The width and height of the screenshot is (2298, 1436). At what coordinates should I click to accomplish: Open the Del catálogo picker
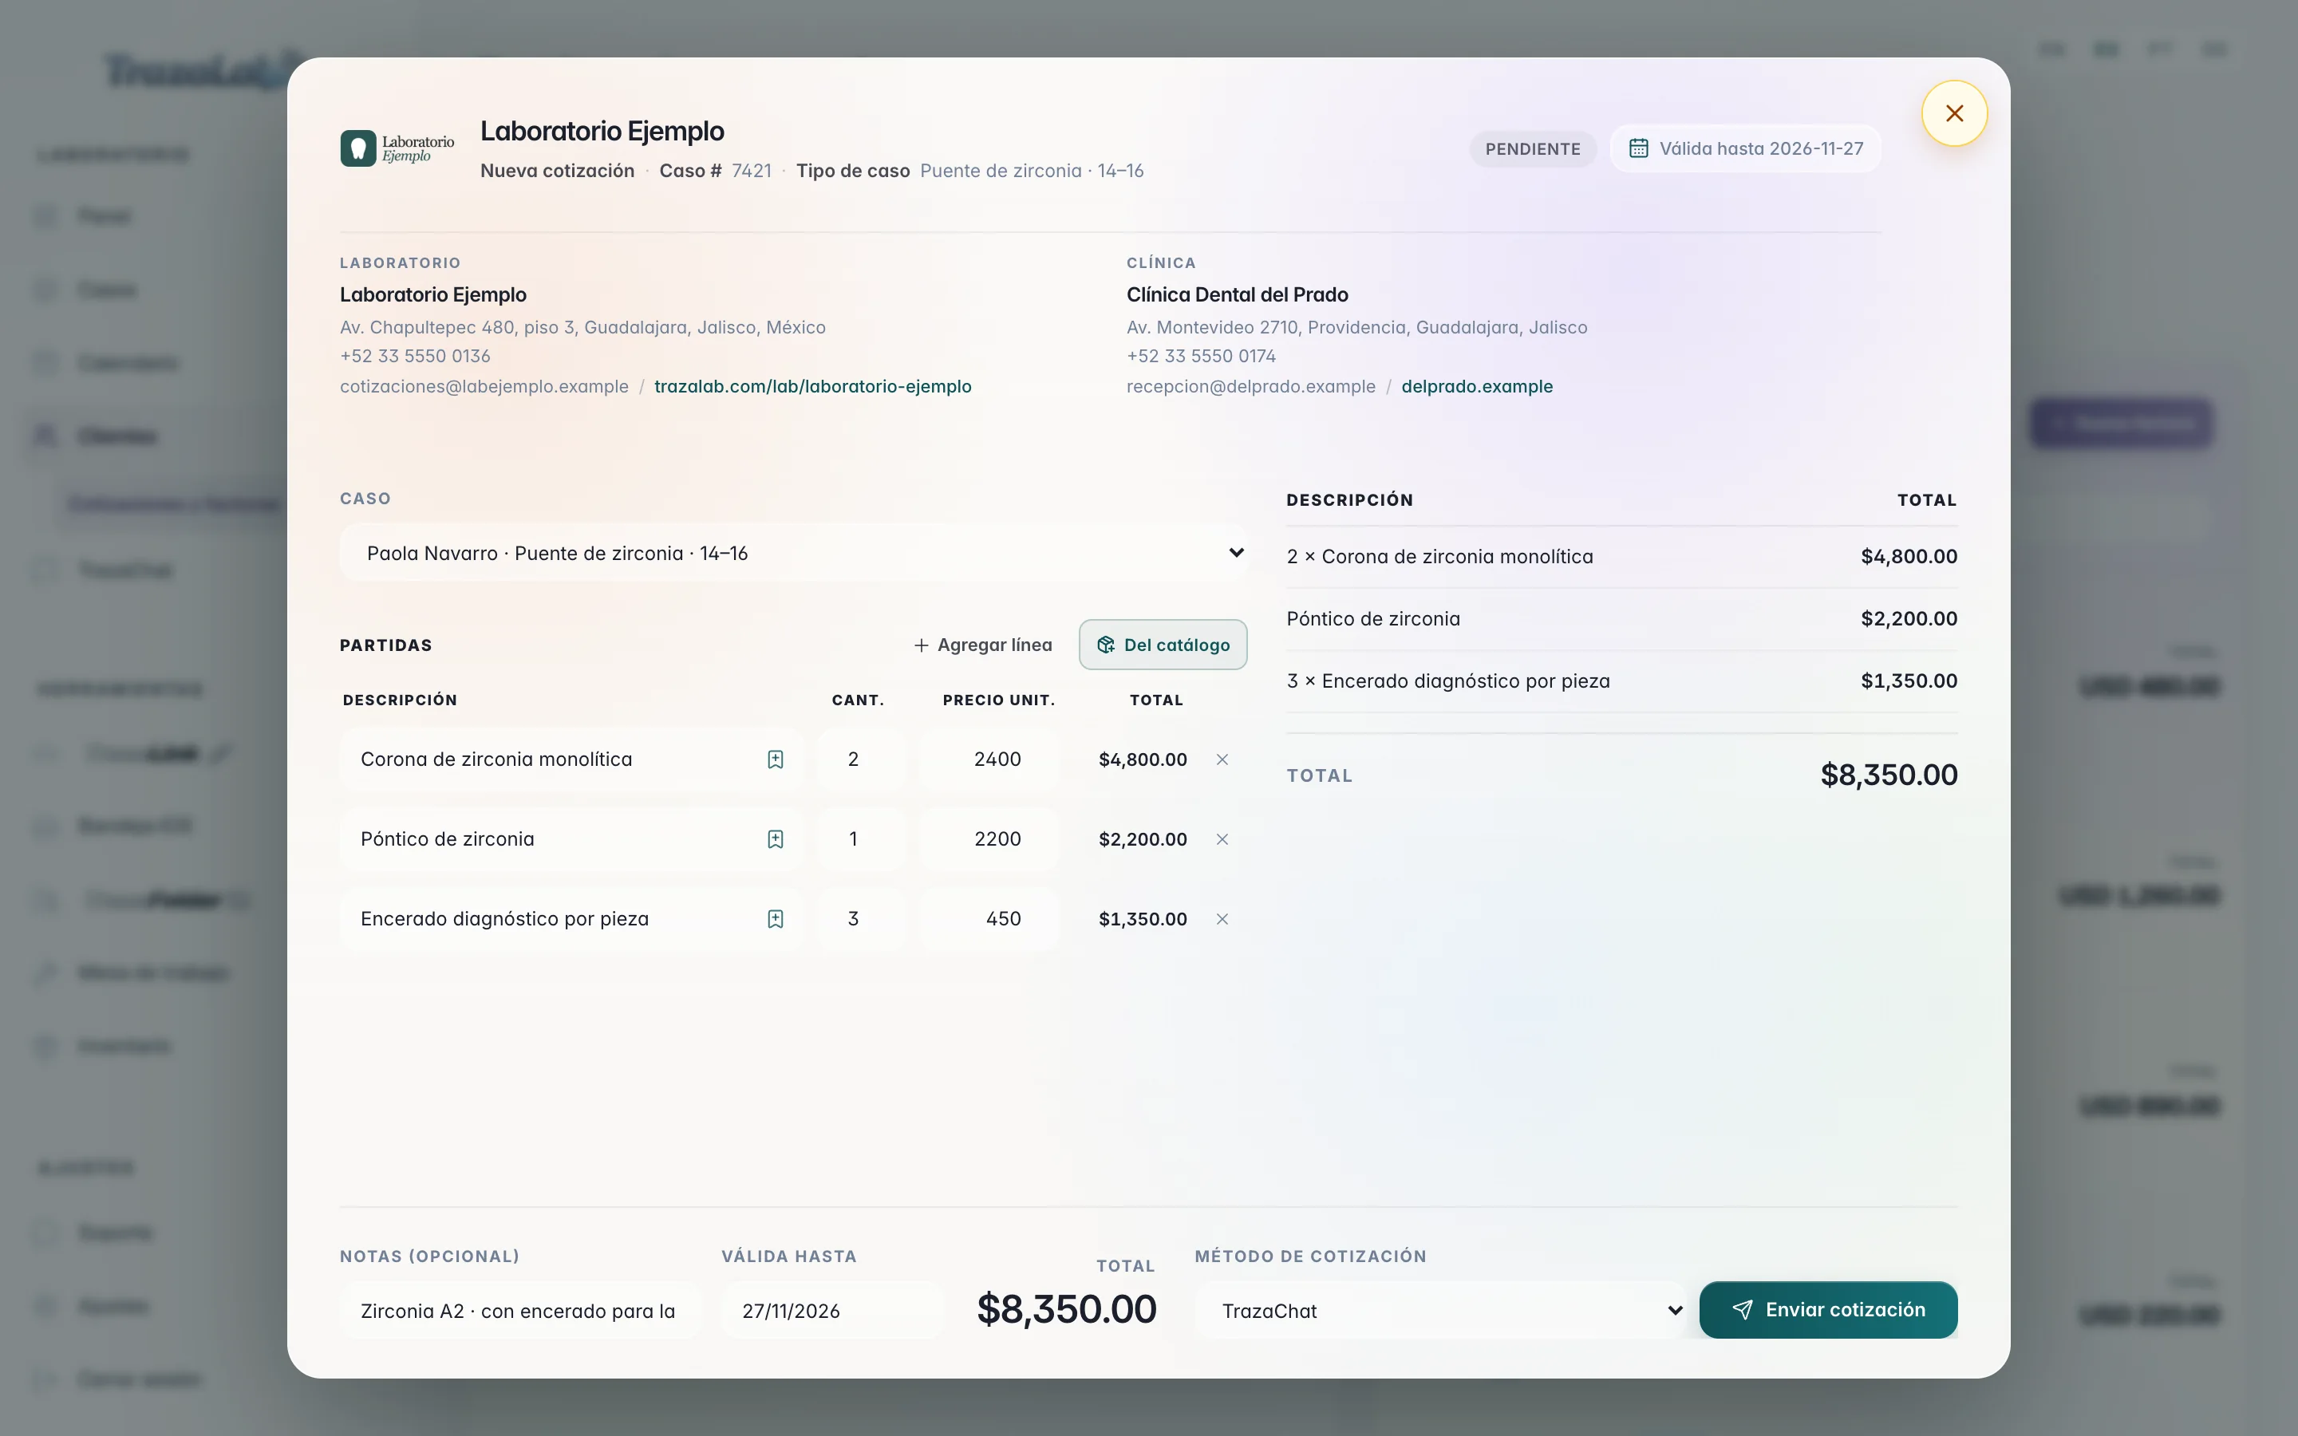[1163, 645]
